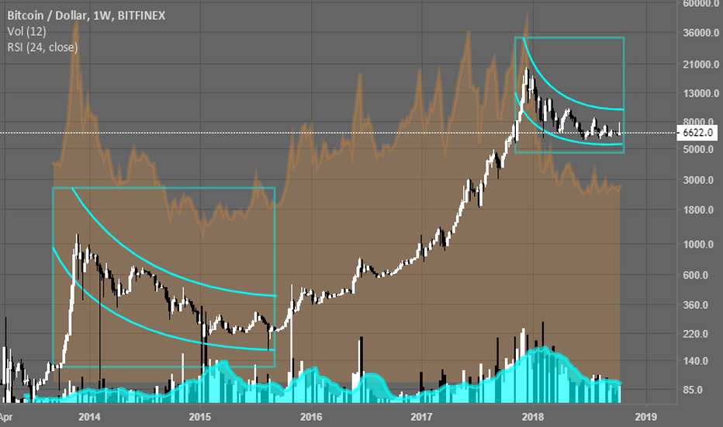The image size is (723, 427).
Task: Click the 2018 label on time axis
Action: click(x=533, y=418)
